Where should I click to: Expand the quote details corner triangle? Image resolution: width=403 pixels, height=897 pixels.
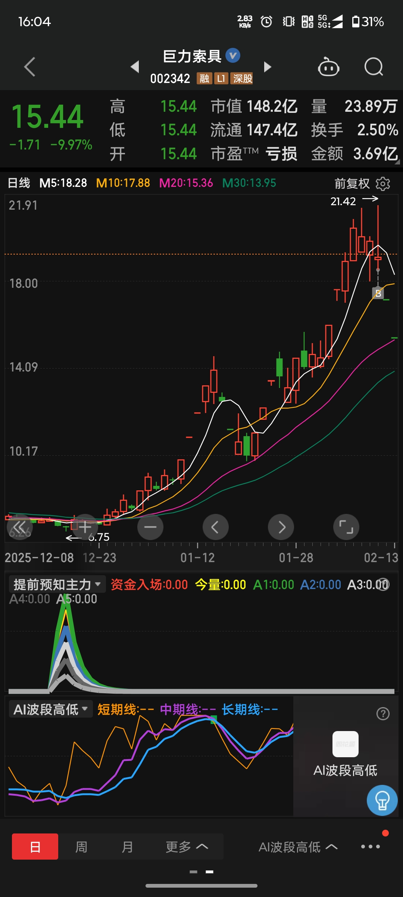click(397, 162)
